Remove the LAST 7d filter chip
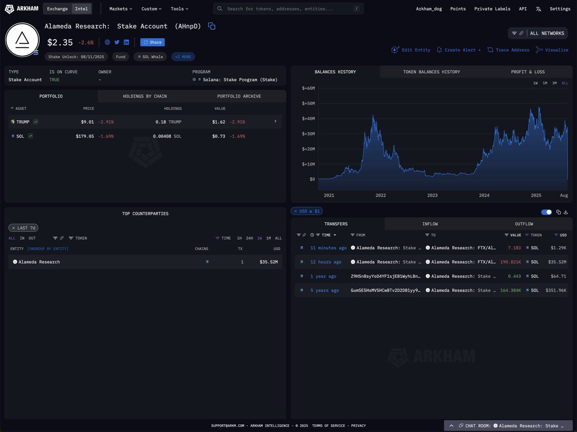 point(13,228)
